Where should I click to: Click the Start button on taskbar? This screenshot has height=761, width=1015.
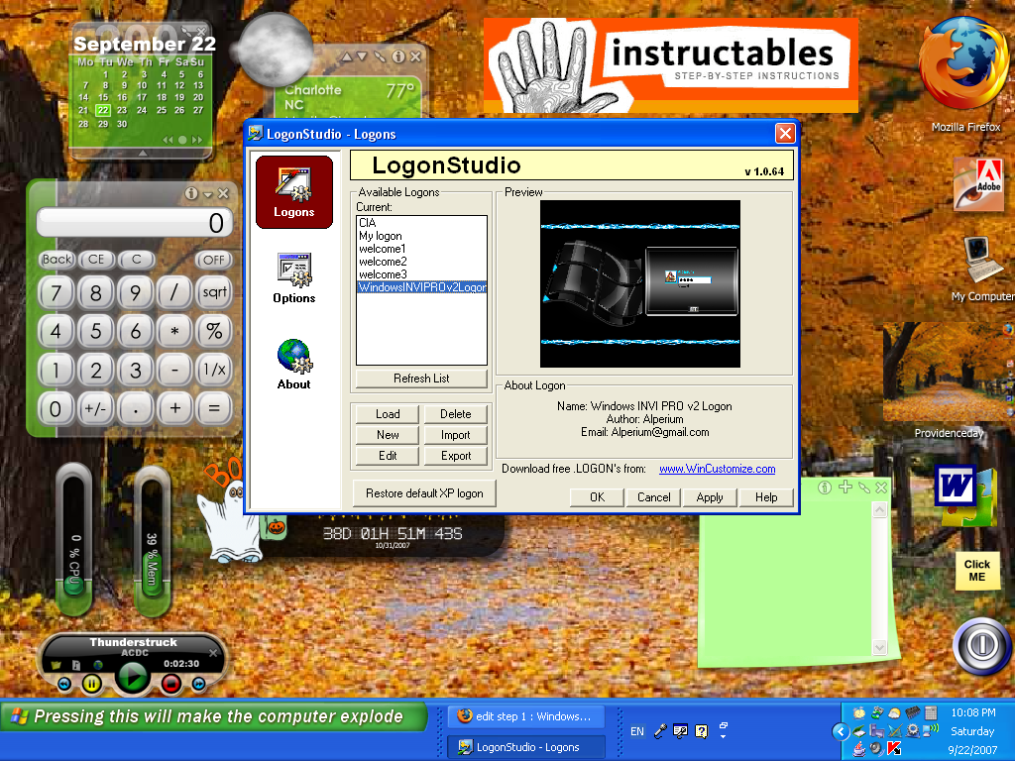tap(214, 717)
